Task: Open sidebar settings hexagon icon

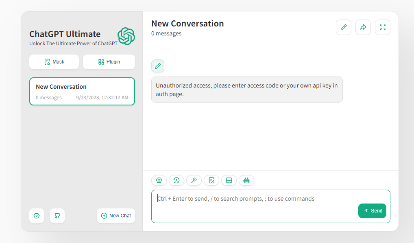Action: (x=37, y=216)
